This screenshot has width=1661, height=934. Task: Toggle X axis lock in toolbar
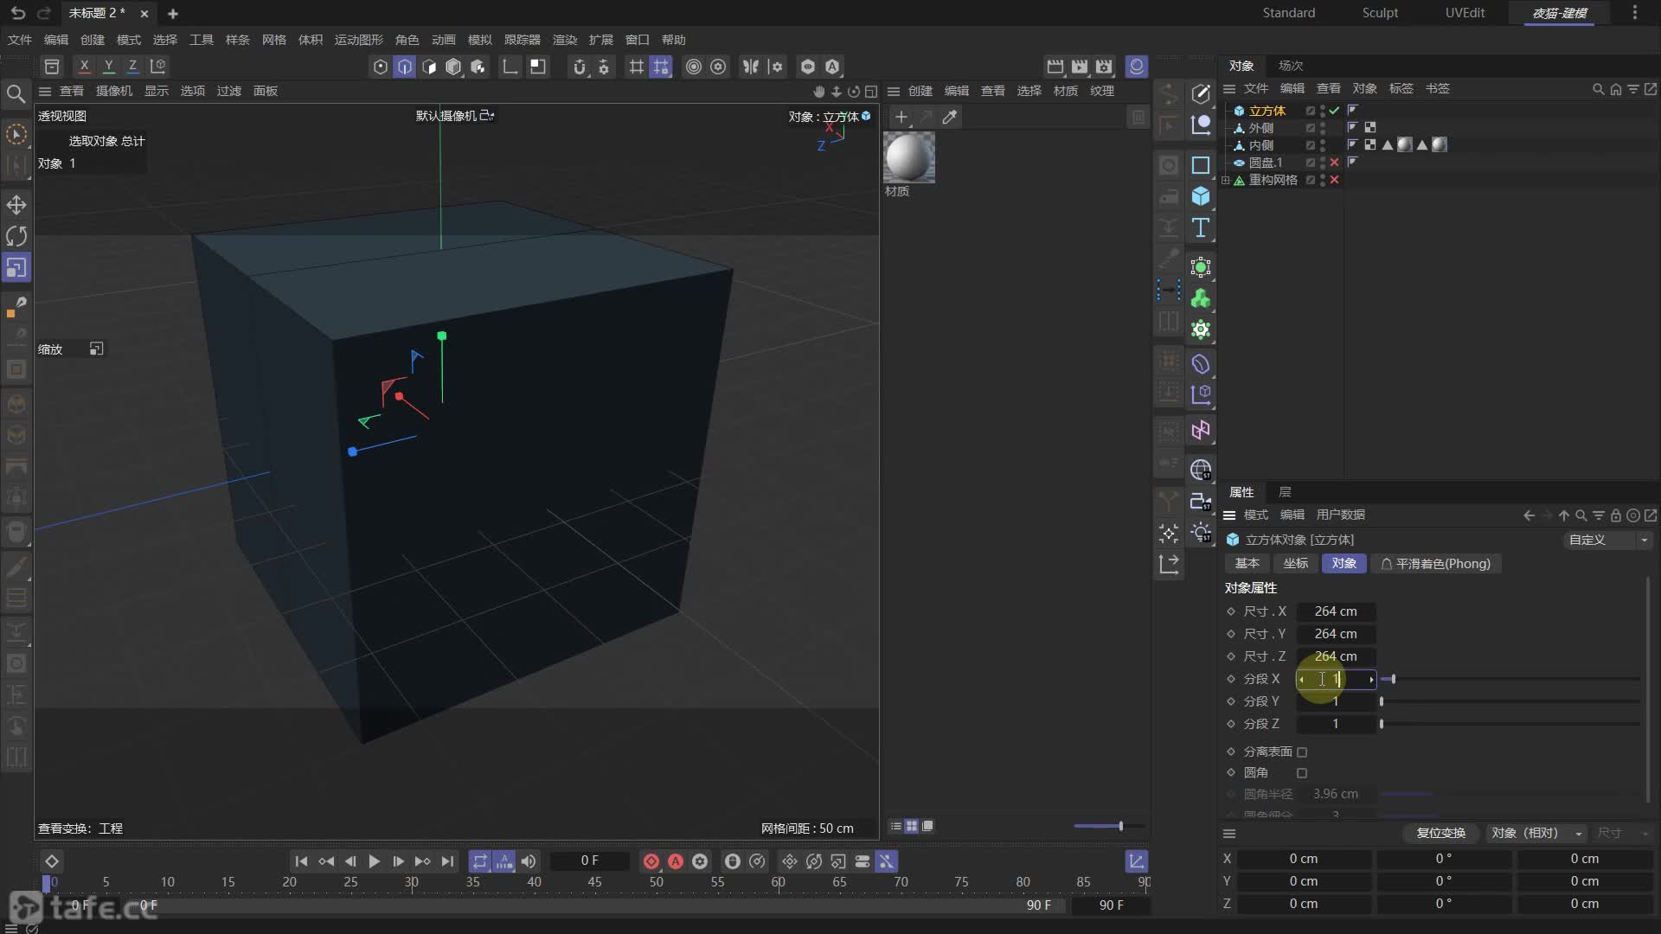(x=84, y=66)
